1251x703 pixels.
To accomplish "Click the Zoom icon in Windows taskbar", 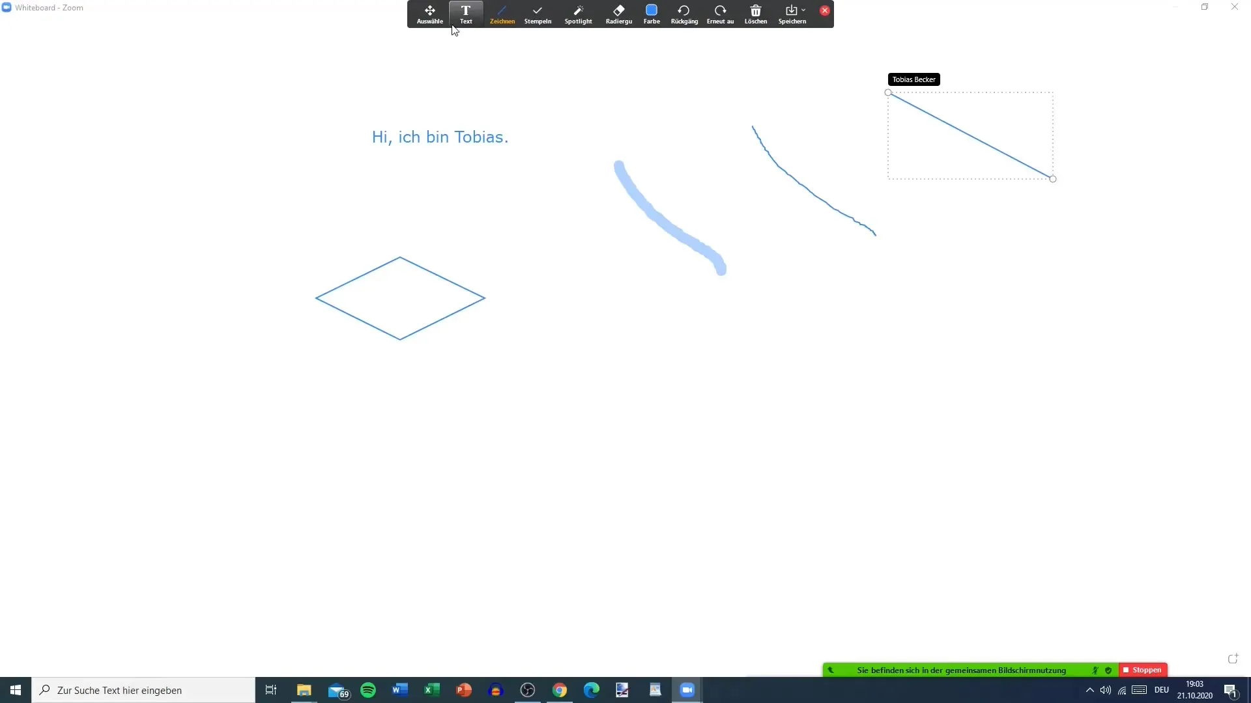I will [x=687, y=690].
